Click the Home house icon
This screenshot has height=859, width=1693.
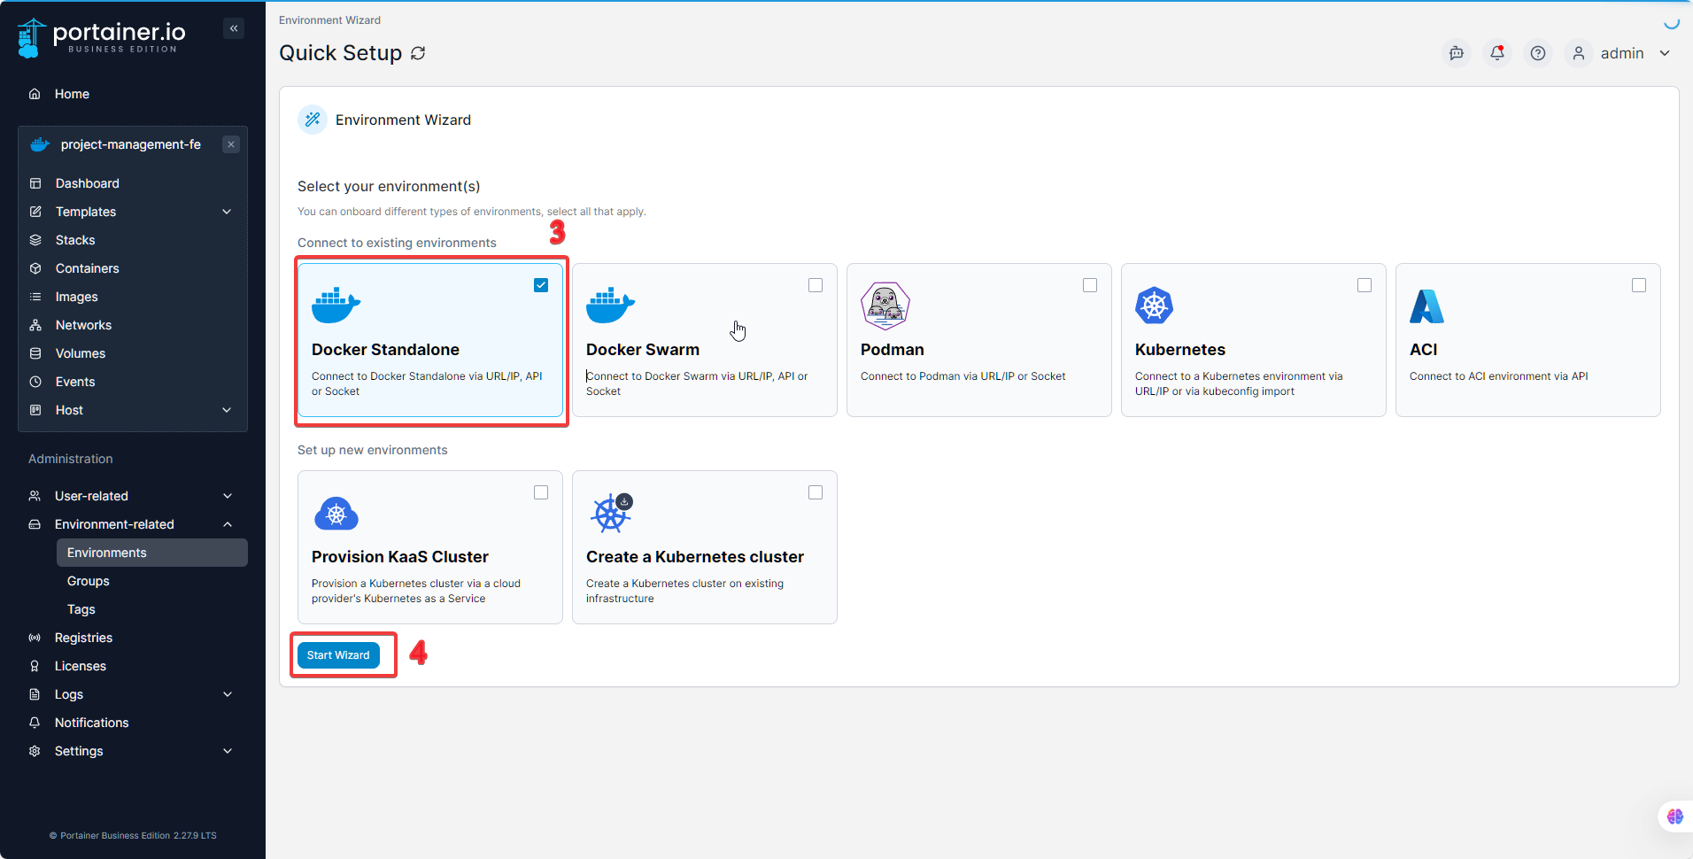[x=35, y=94]
